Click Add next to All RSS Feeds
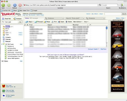The image size is (127, 101). tap(21, 44)
